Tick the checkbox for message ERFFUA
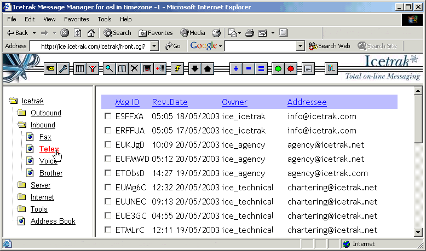Screen dimensions: 426x251 click(108, 130)
